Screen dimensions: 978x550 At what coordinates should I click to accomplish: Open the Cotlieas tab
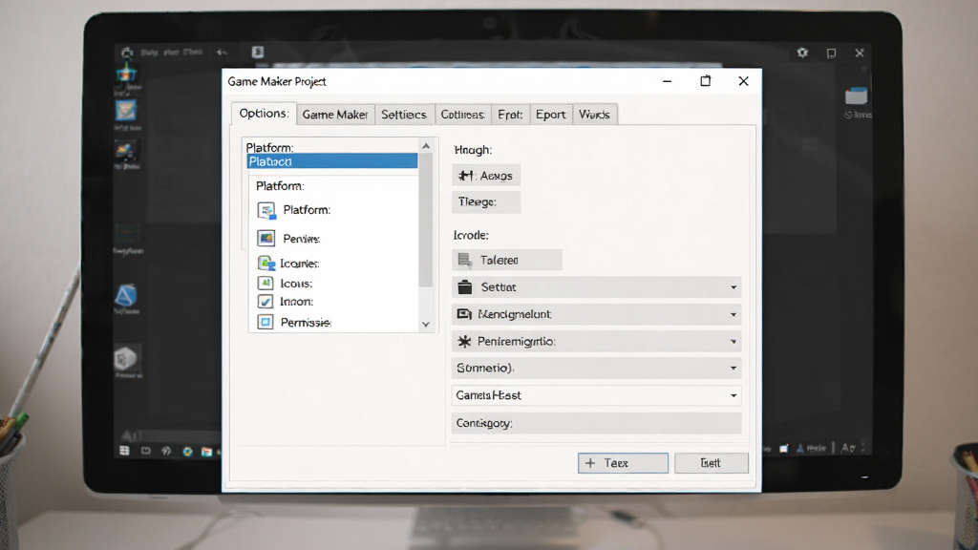coord(463,115)
